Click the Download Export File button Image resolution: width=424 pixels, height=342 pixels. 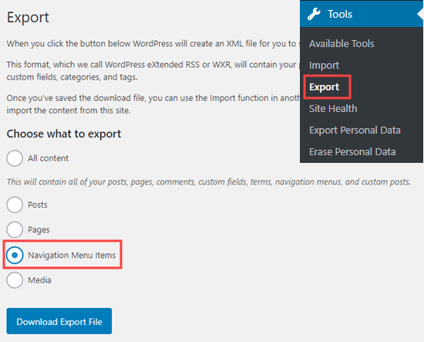pyautogui.click(x=59, y=321)
